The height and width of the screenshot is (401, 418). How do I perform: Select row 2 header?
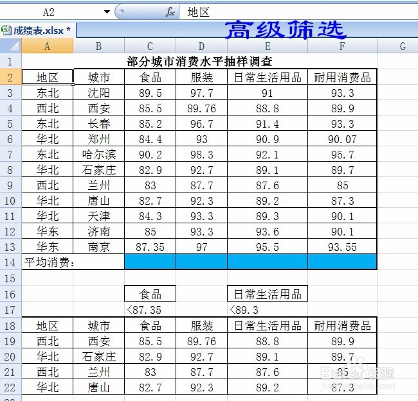(x=11, y=78)
